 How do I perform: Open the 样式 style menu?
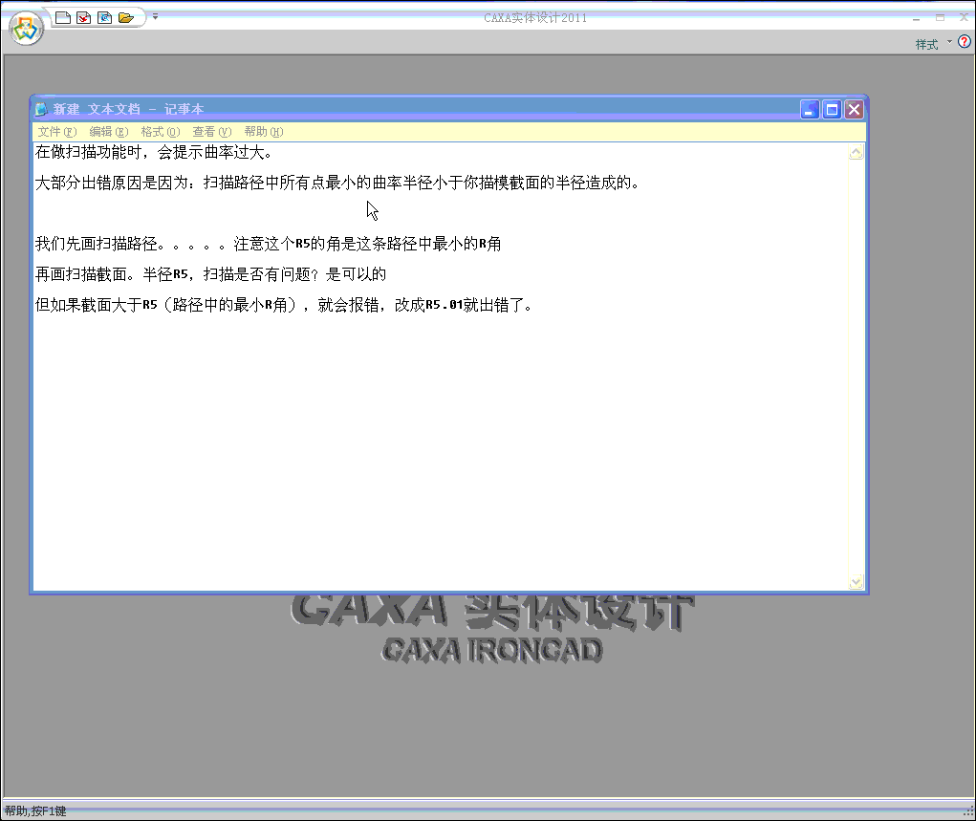pos(926,44)
